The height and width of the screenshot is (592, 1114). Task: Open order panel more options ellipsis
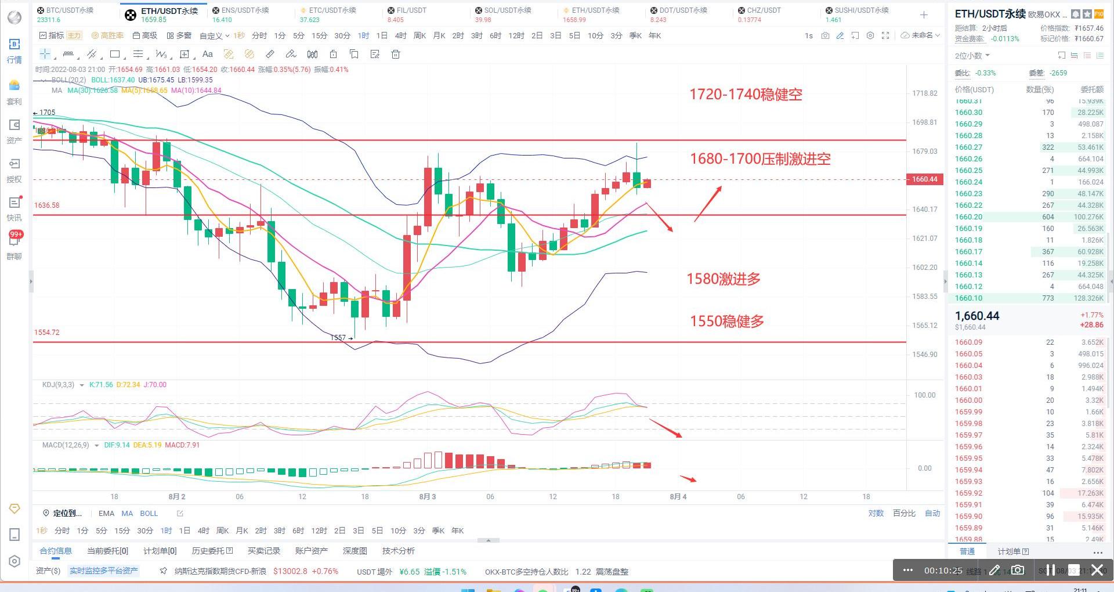[1097, 552]
